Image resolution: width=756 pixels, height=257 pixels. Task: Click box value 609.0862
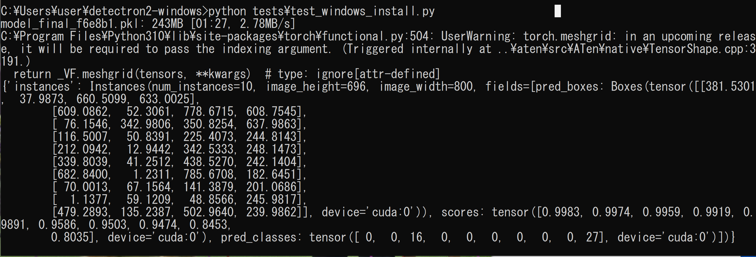pyautogui.click(x=83, y=112)
